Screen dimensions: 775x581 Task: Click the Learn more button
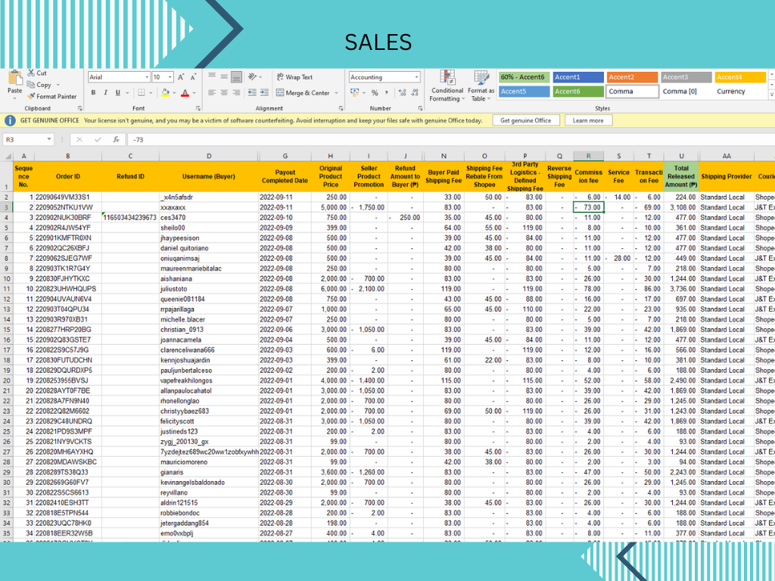click(x=587, y=120)
